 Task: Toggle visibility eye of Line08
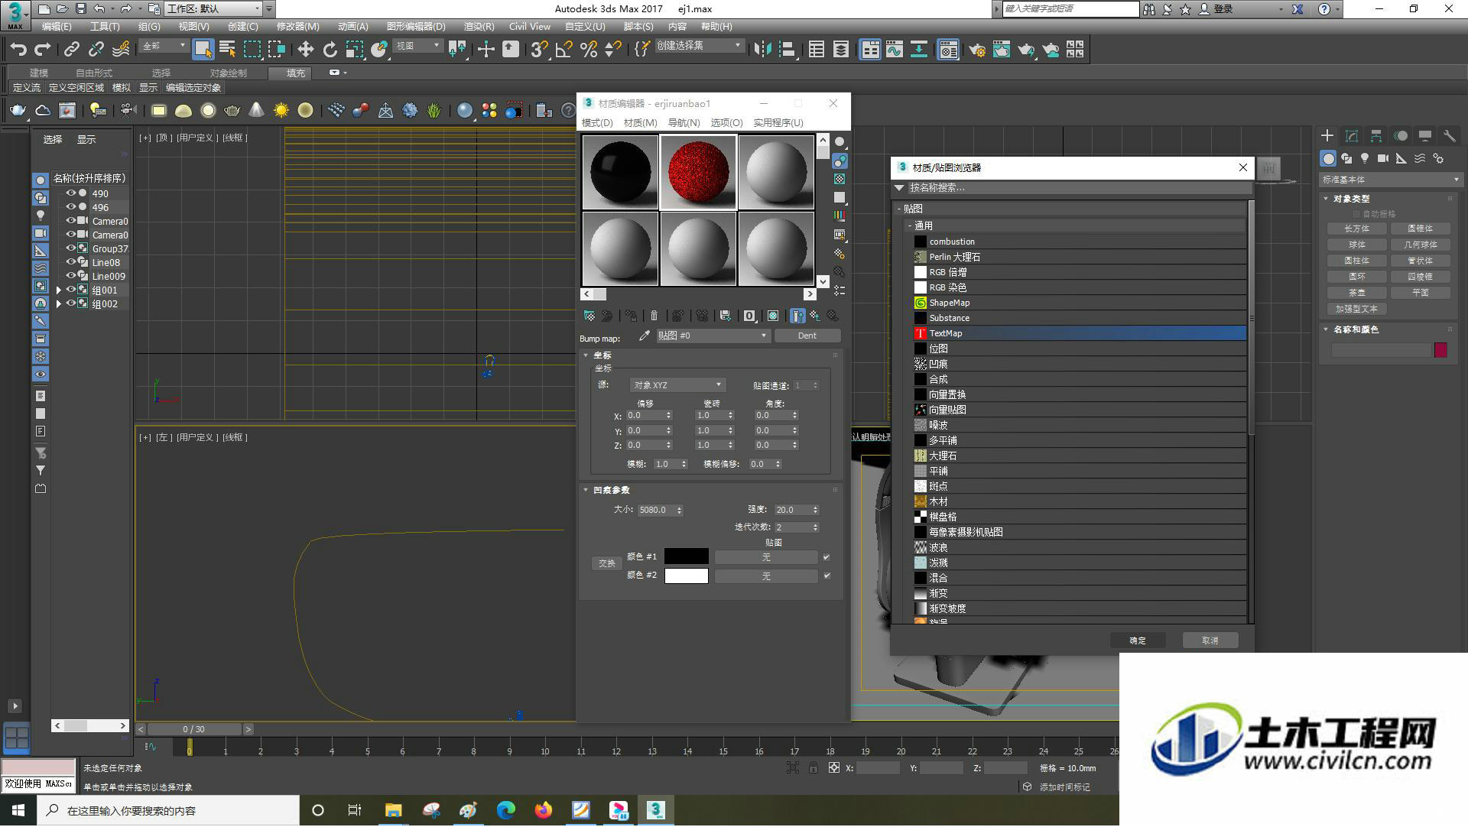70,262
